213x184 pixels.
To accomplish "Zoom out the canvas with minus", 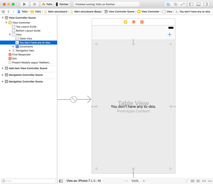I will [126, 181].
